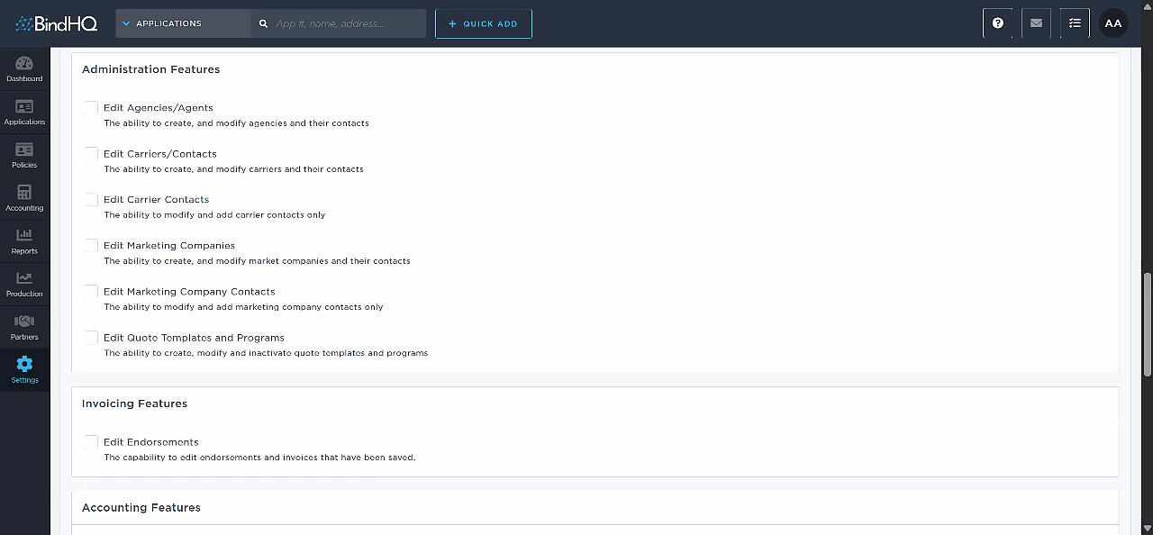Open the Dashboard sidebar icon

pos(24,68)
